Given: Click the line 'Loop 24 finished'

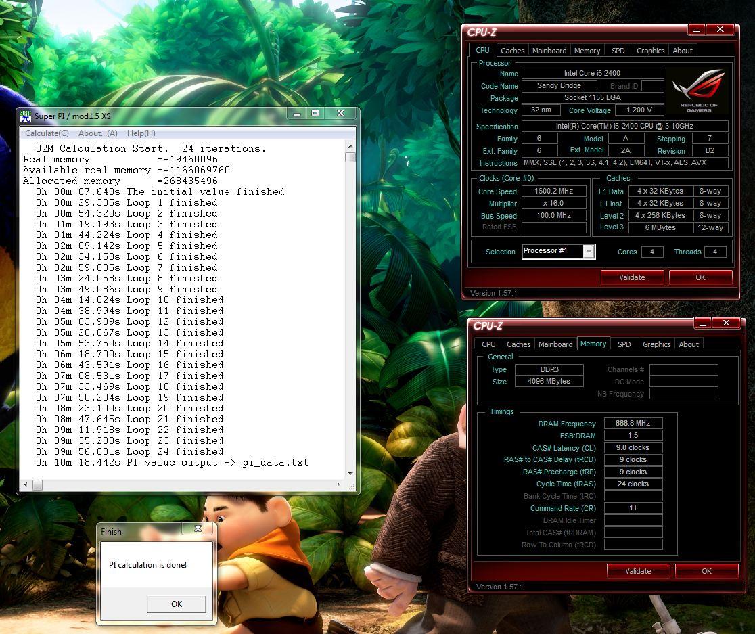Looking at the screenshot, I should [x=129, y=451].
